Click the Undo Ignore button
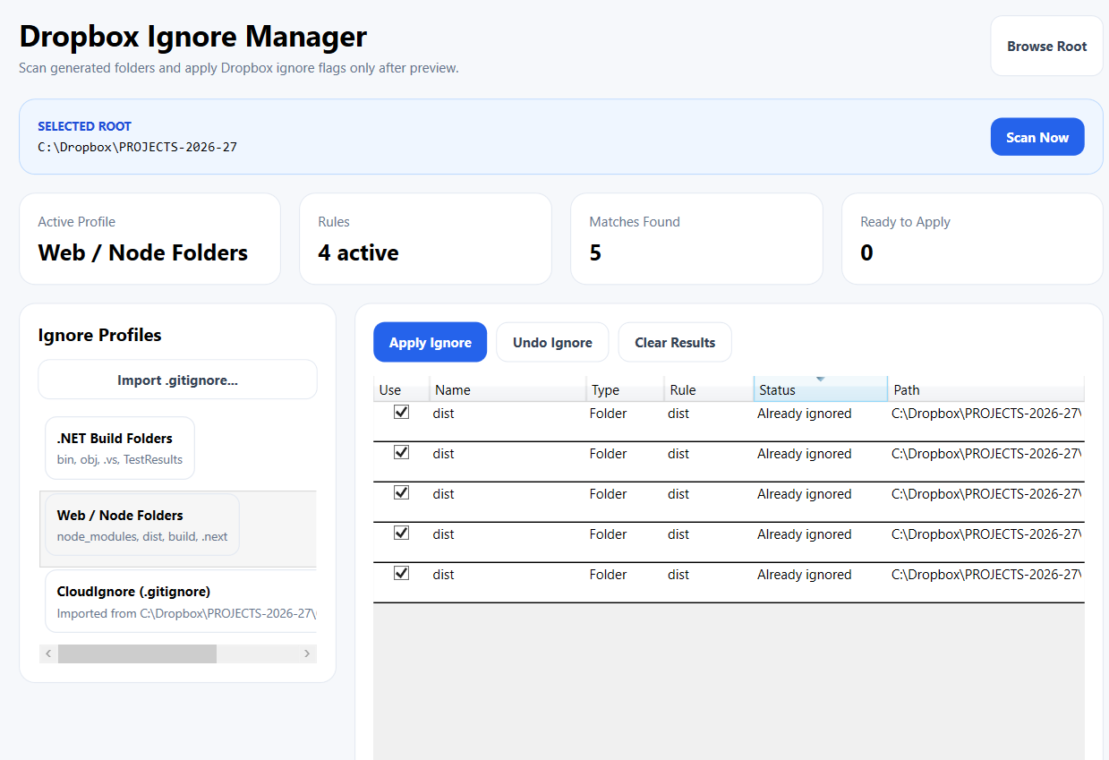Viewport: 1109px width, 760px height. pyautogui.click(x=552, y=342)
